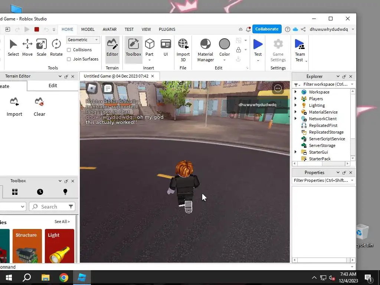Close the Untitled Game document tab

click(153, 76)
